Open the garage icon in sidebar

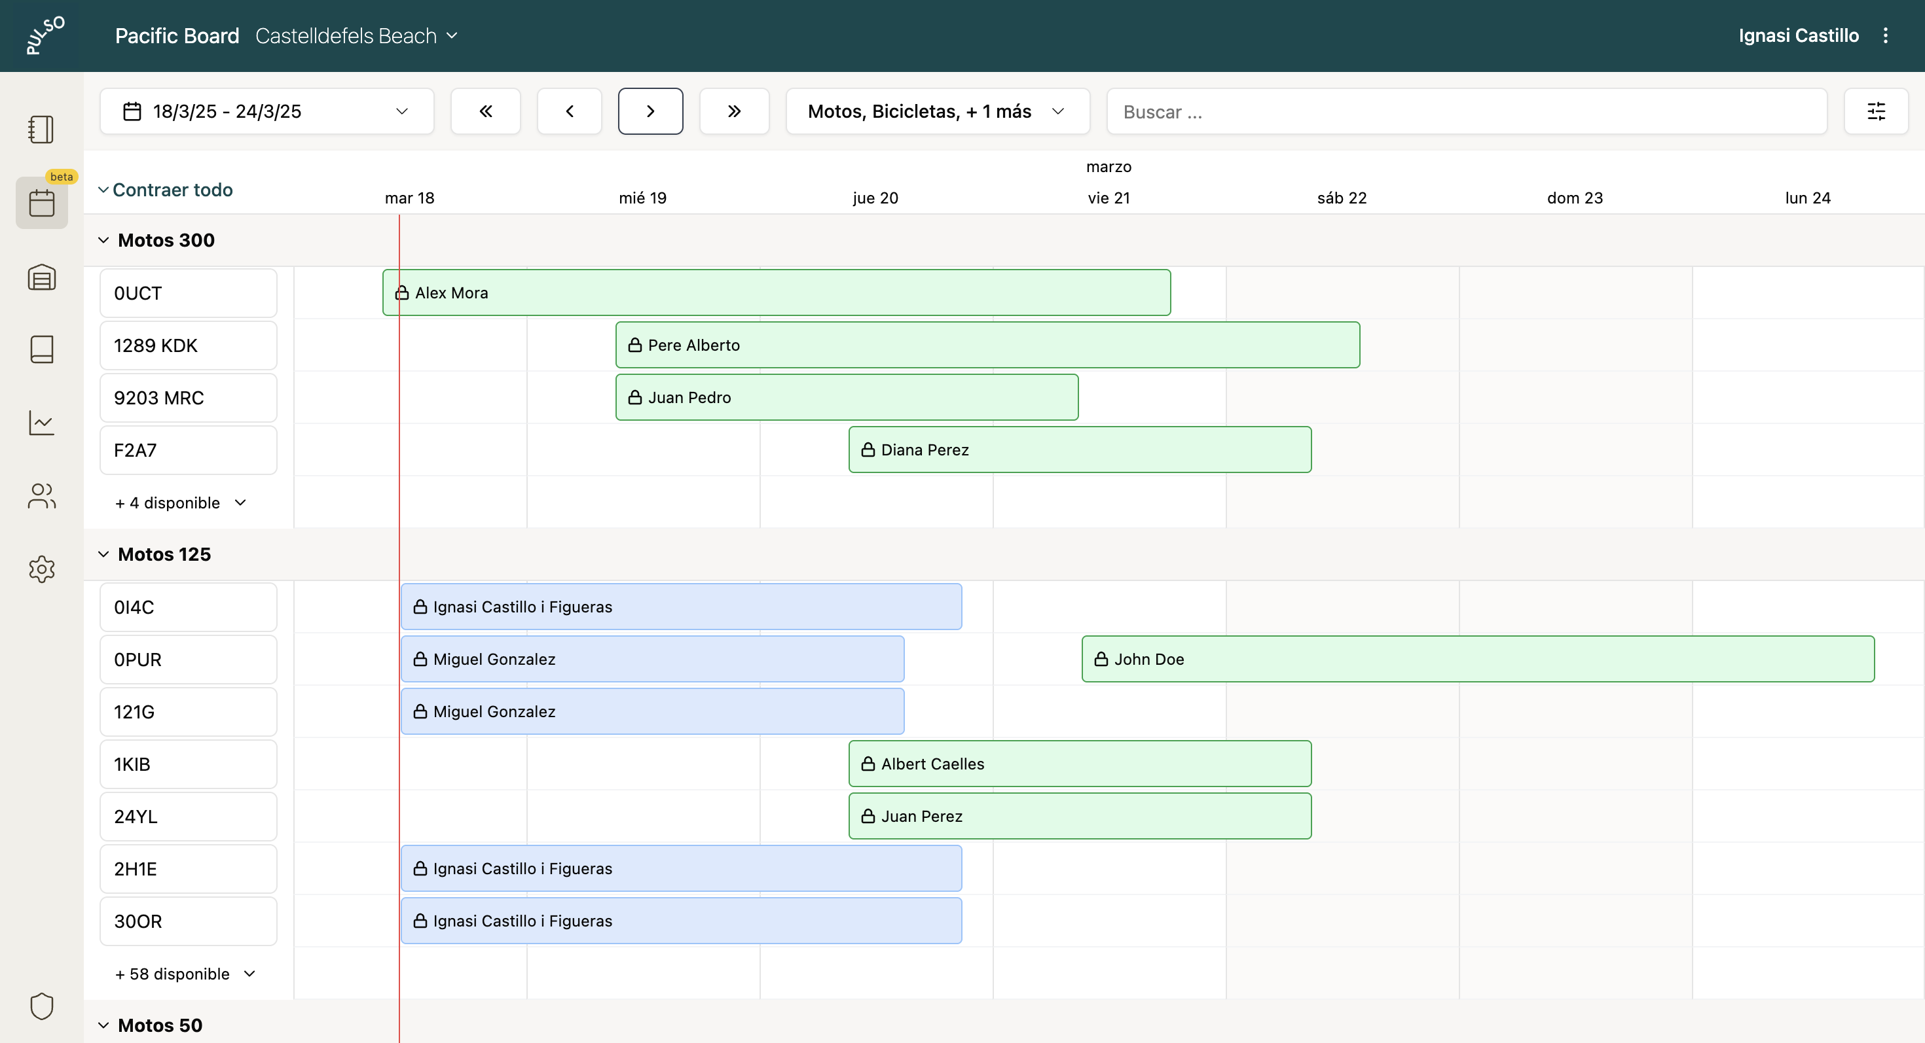pos(41,277)
